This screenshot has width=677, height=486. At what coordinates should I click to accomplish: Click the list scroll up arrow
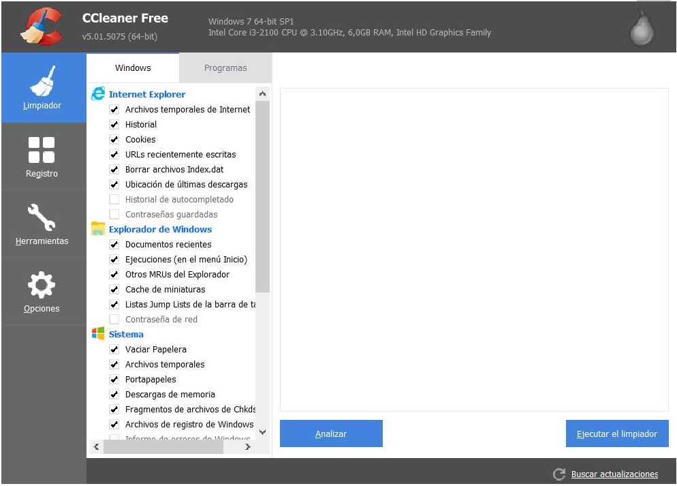[x=262, y=94]
